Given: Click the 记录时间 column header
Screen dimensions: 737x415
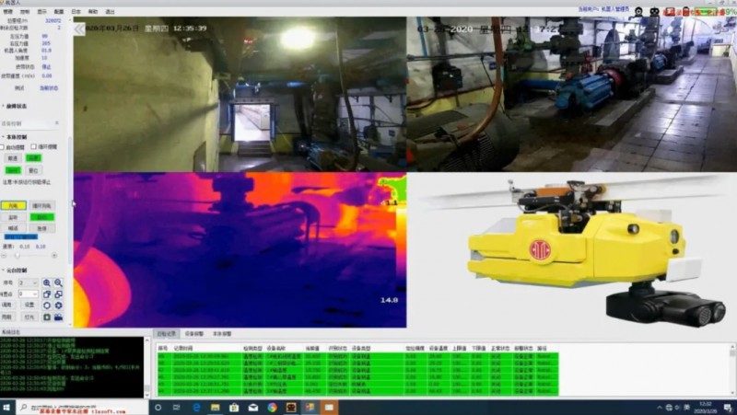Looking at the screenshot, I should coord(182,349).
